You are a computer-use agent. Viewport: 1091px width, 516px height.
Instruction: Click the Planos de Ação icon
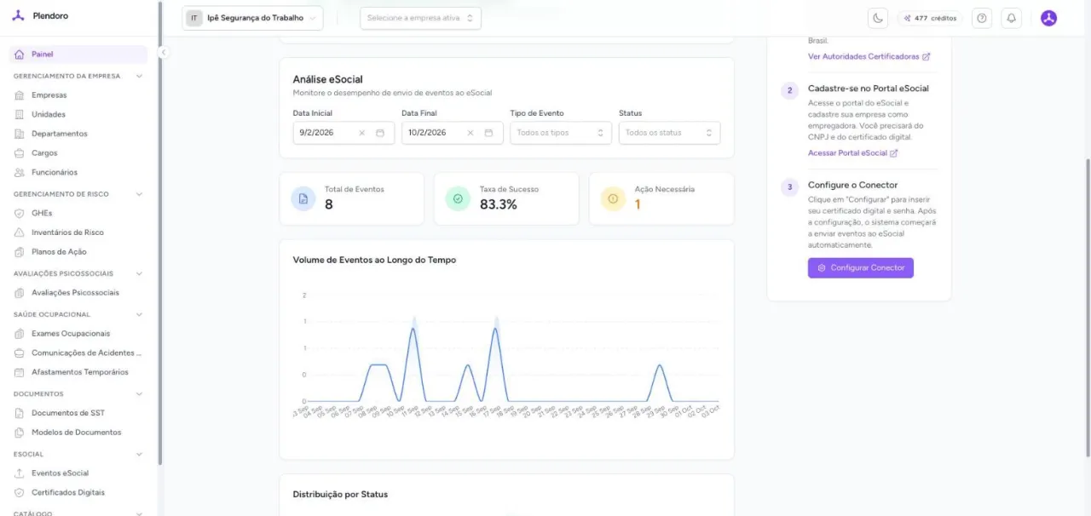(x=20, y=252)
